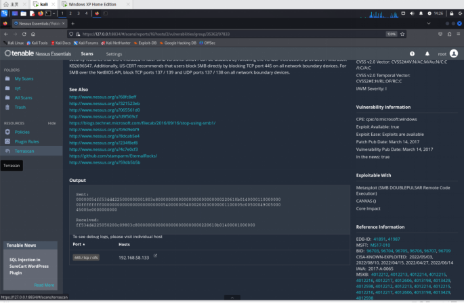Open the Scans menu in the Nessus header
The width and height of the screenshot is (464, 303).
point(87,54)
